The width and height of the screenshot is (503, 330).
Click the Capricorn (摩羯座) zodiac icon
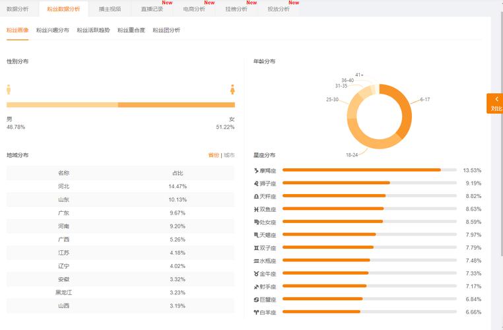256,170
